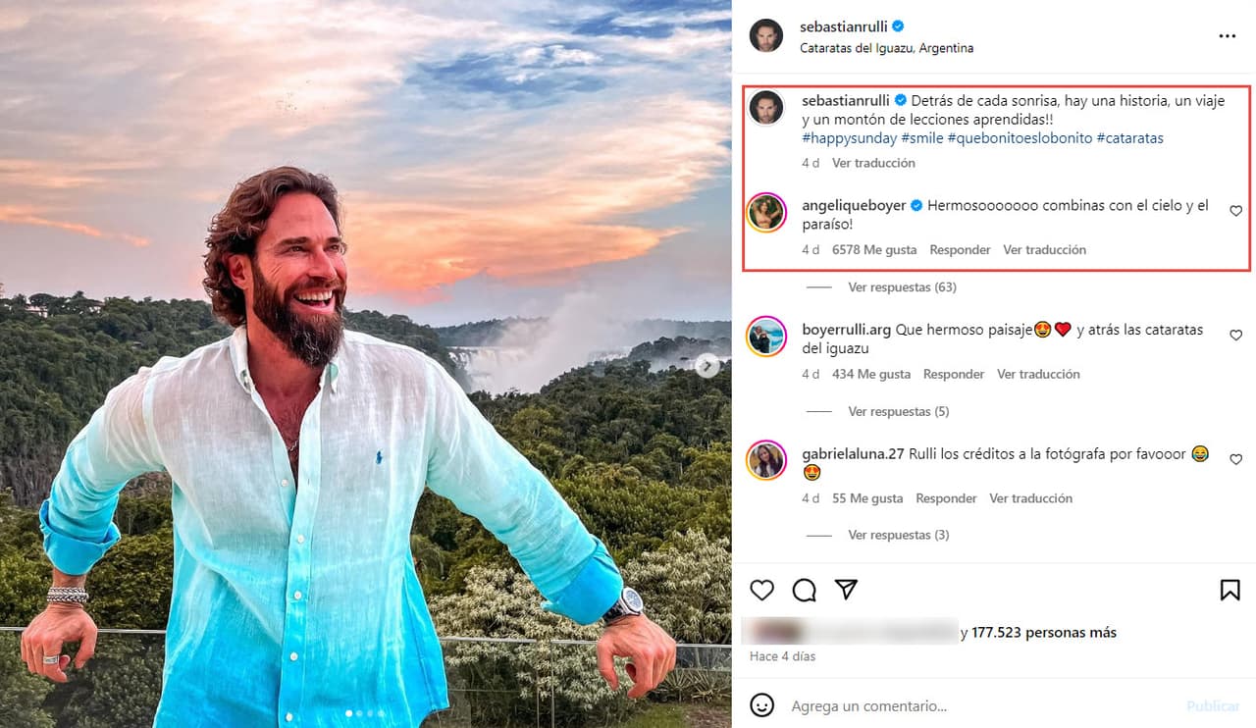The width and height of the screenshot is (1256, 728).
Task: Save the post with the bookmark icon
Action: click(x=1230, y=590)
